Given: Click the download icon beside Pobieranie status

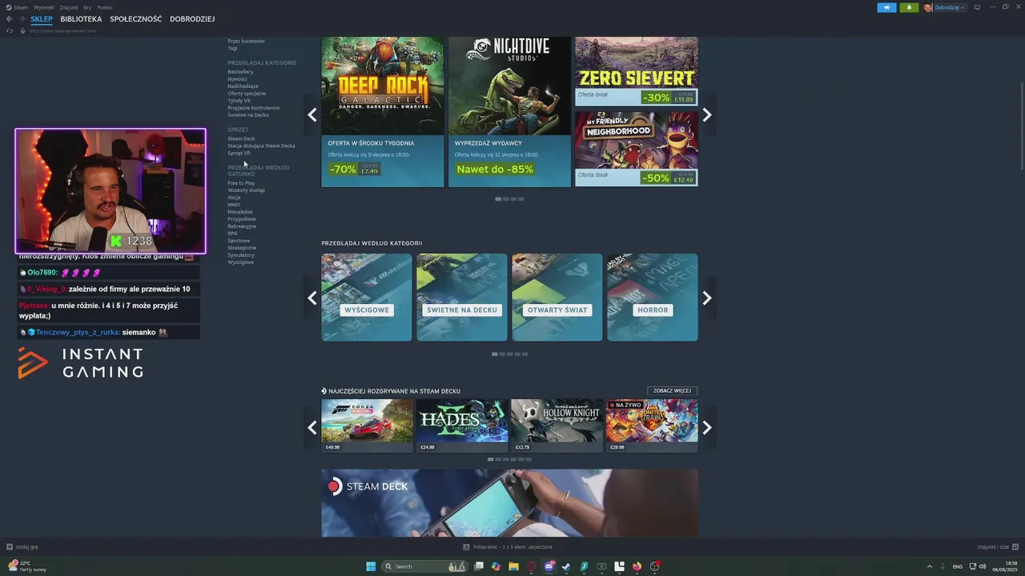Looking at the screenshot, I should (x=466, y=547).
